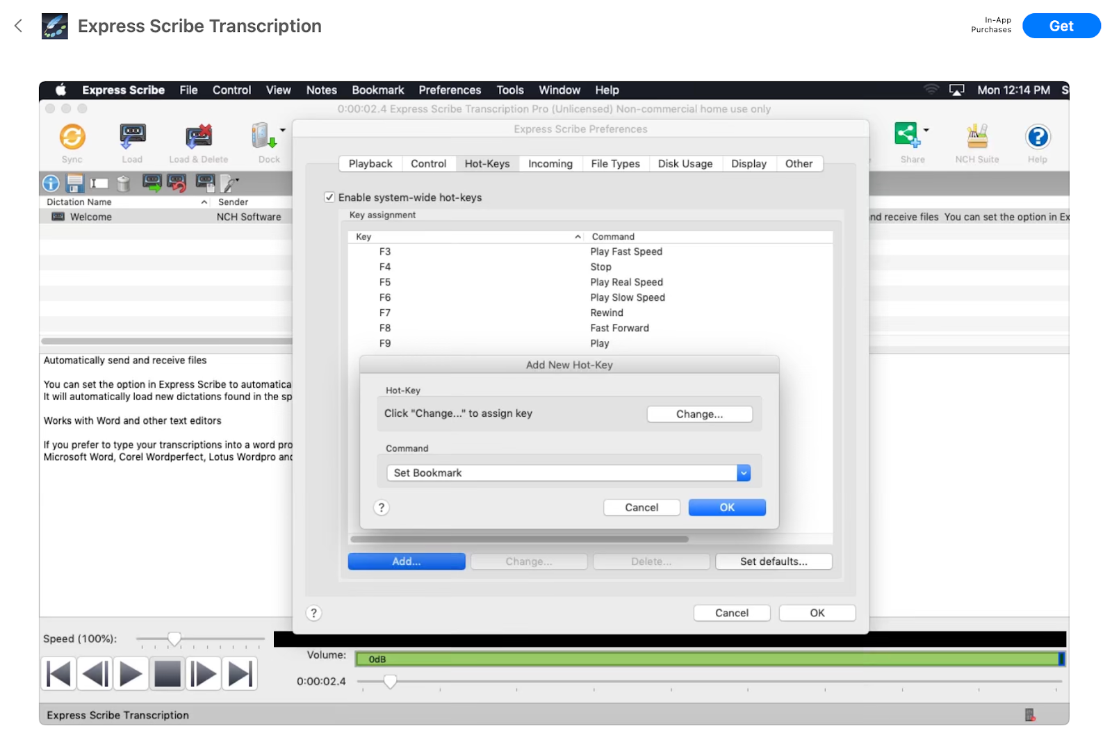Click the help button in Add New Hot-Key dialog
Image resolution: width=1112 pixels, height=742 pixels.
381,508
